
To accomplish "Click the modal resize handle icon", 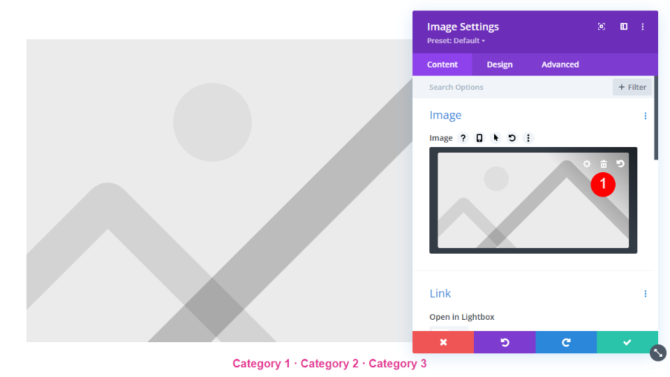I will click(658, 353).
